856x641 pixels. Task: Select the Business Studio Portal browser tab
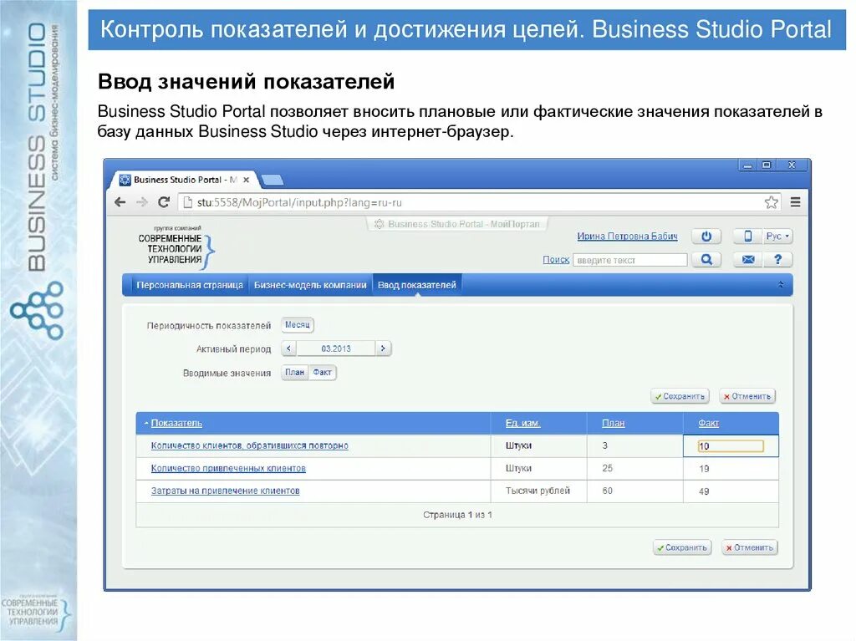(185, 180)
